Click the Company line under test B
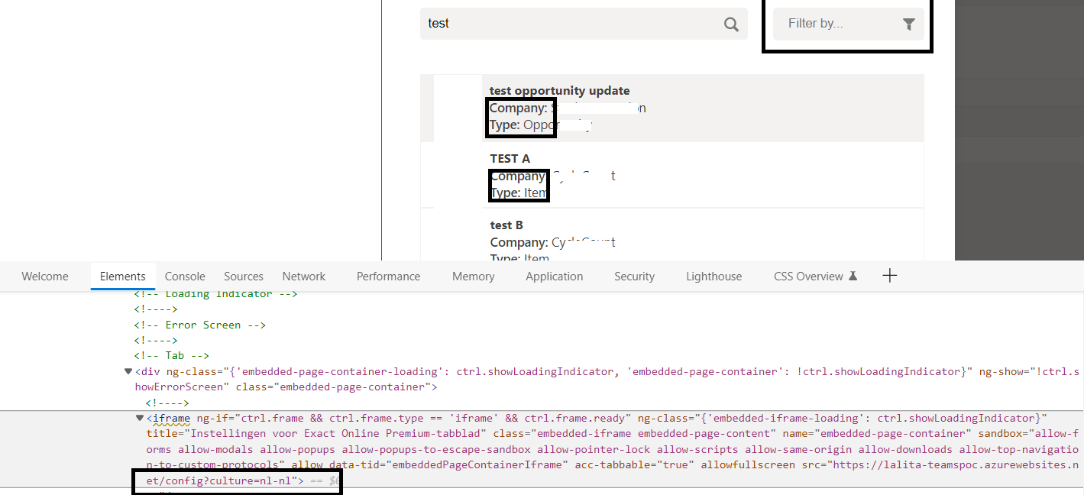Viewport: 1084px width, 495px height. (x=552, y=242)
